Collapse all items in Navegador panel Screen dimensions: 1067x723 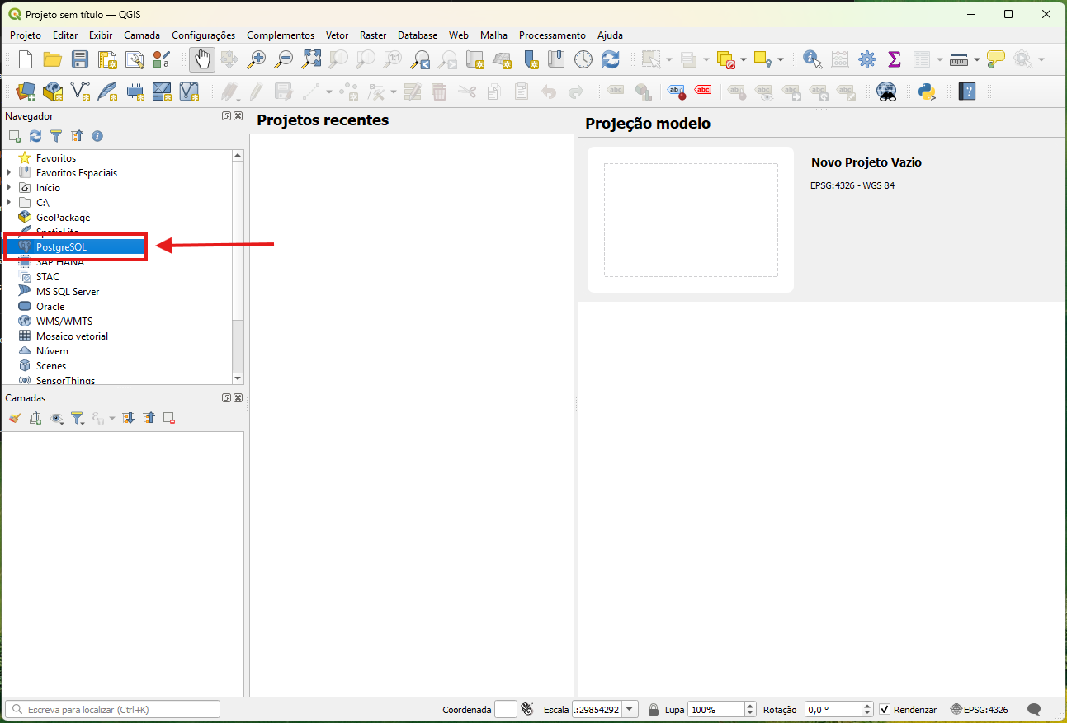77,136
